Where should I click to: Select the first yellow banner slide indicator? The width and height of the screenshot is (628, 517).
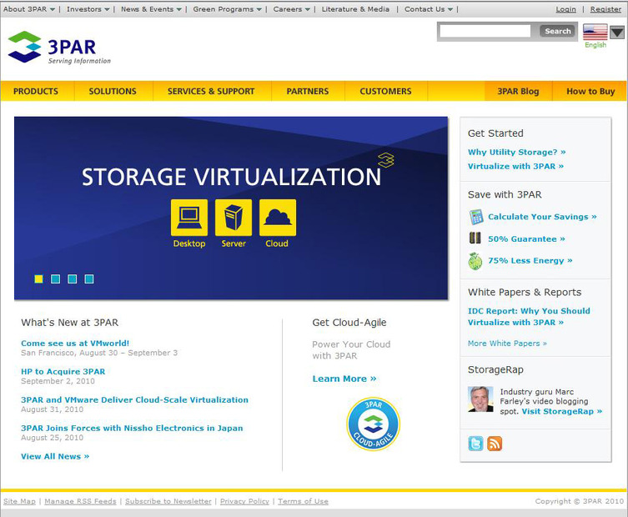pyautogui.click(x=38, y=279)
